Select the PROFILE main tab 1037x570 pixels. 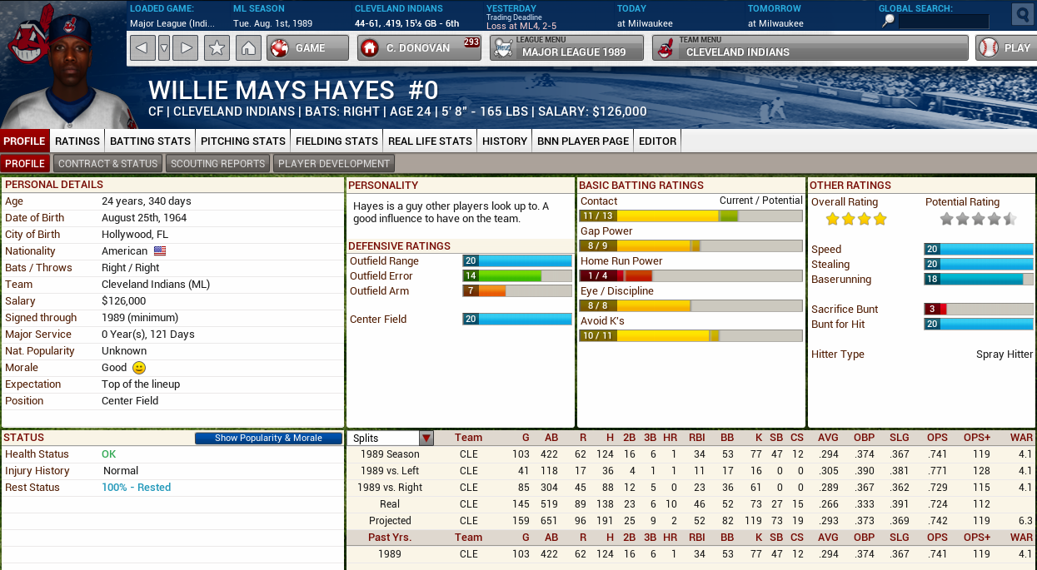[24, 141]
